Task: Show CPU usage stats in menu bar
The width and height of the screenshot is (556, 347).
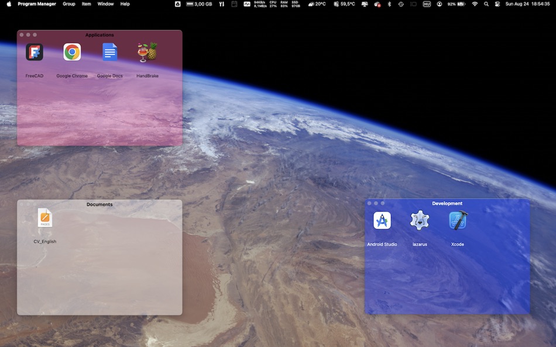Action: click(273, 4)
